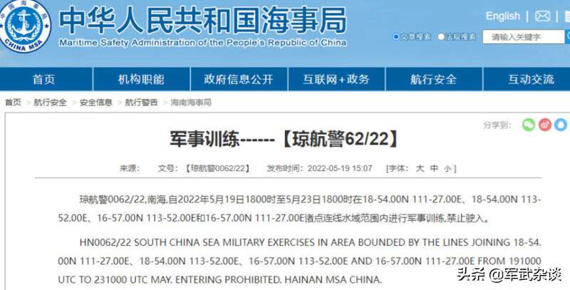Go to 航行安全 in the breadcrumb
This screenshot has height=290, width=570.
coord(50,103)
